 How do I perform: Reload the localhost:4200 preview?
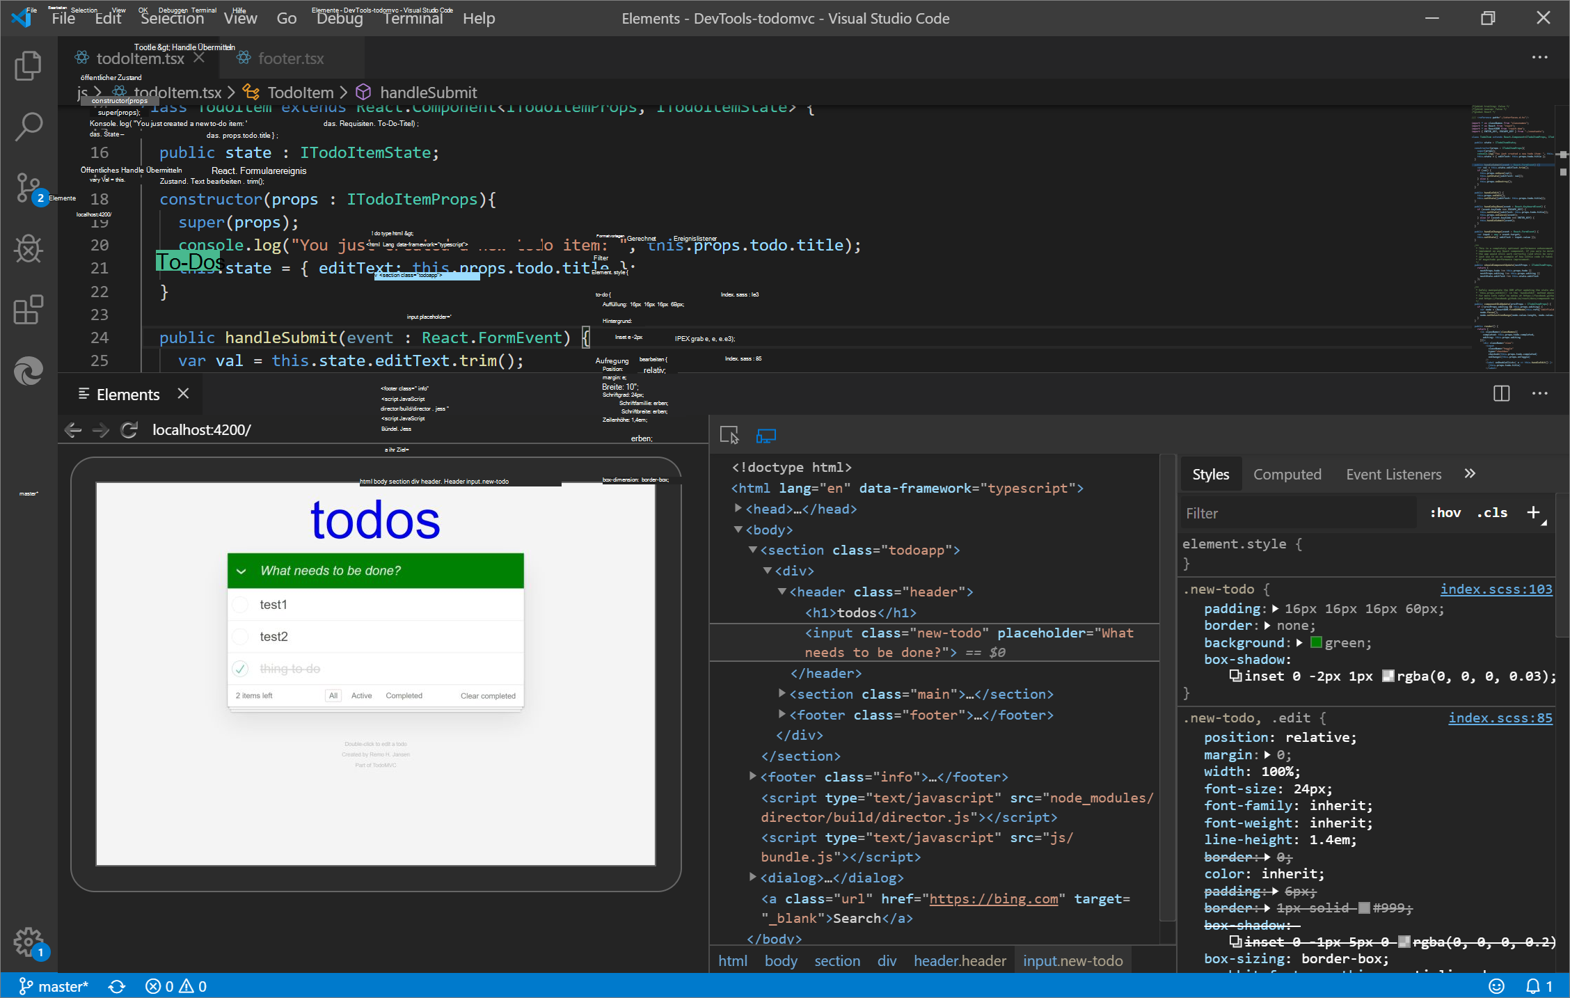tap(129, 430)
